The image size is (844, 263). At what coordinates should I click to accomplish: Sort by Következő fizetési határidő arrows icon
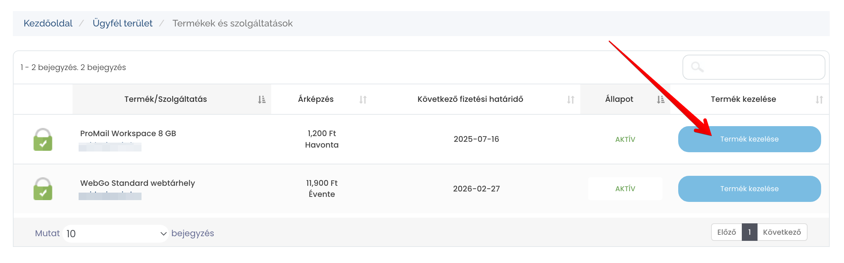click(571, 99)
